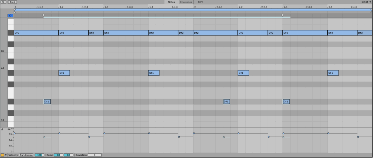The image size is (373, 158).
Task: Click the A1 piano key label
Action: 2,68
